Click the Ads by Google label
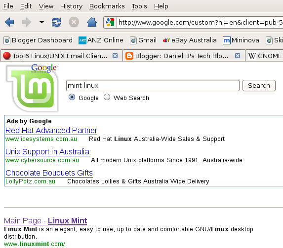The width and height of the screenshot is (283, 248). click(x=29, y=121)
